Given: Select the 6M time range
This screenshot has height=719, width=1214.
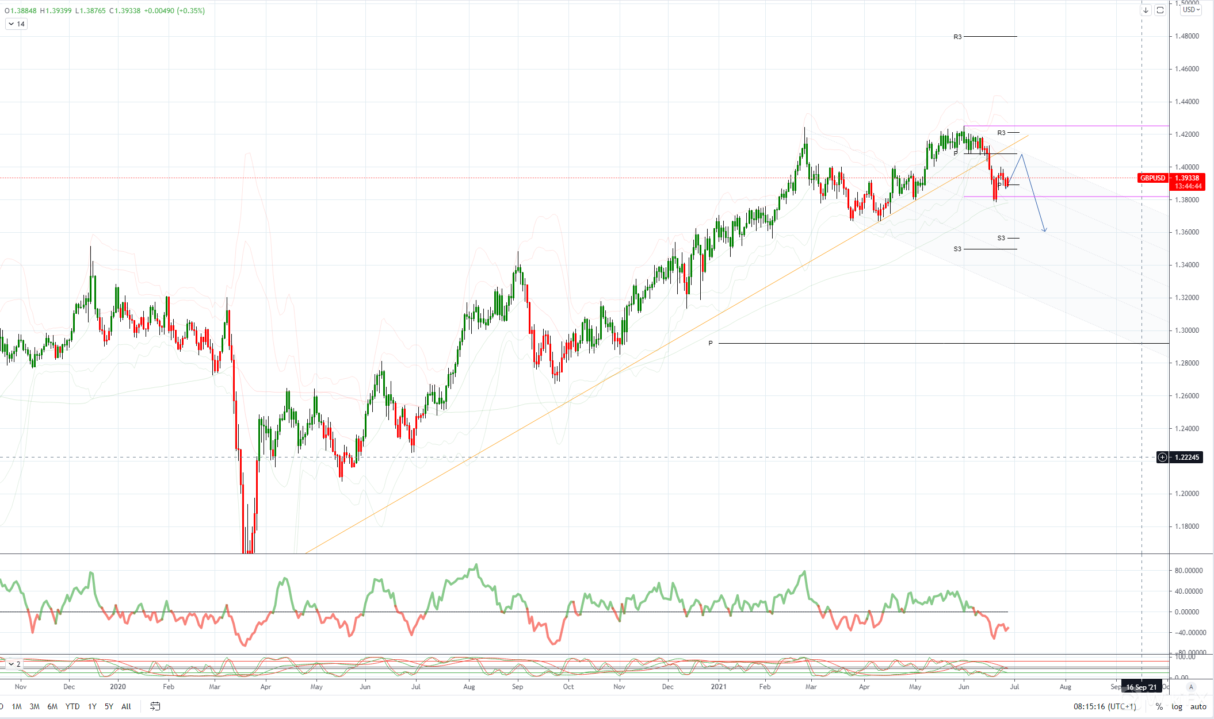Looking at the screenshot, I should point(52,706).
